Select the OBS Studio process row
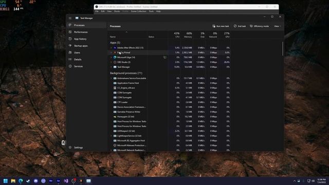 pyautogui.click(x=170, y=62)
